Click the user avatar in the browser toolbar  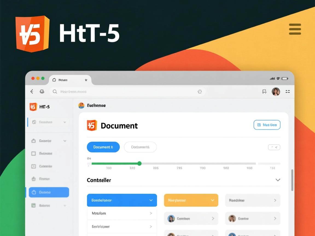pyautogui.click(x=276, y=92)
